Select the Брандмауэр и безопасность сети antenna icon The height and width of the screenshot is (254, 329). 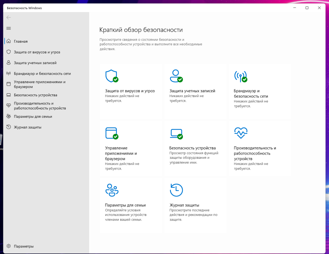click(240, 76)
